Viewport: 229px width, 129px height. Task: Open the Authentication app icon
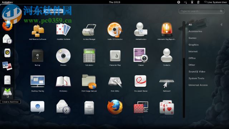pos(141,29)
